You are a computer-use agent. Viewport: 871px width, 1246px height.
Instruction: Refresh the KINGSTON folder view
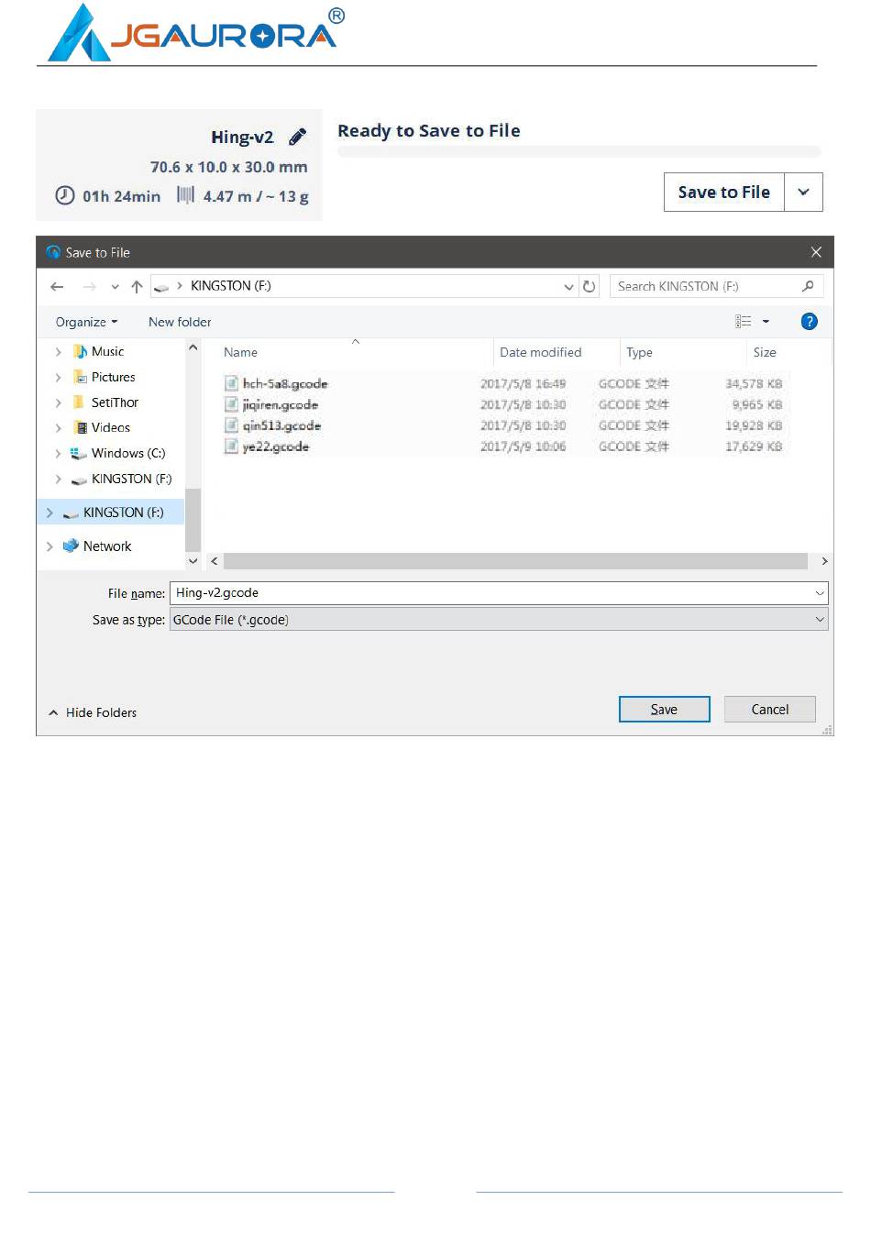(590, 287)
